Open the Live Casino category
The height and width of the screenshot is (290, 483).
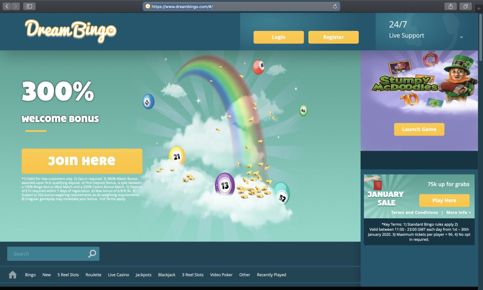[118, 275]
